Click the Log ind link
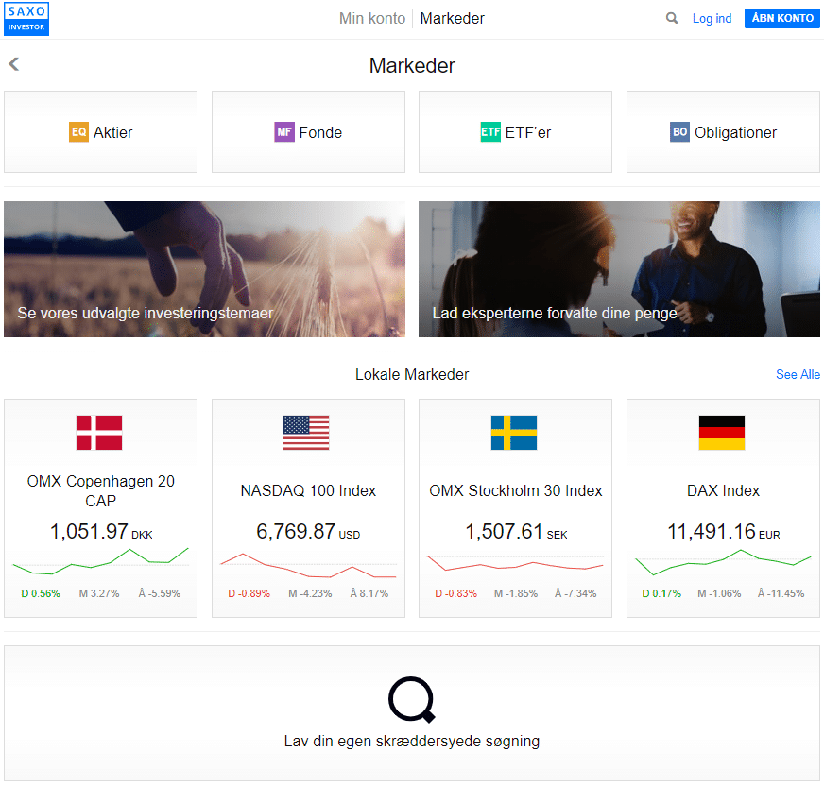Image resolution: width=824 pixels, height=787 pixels. click(712, 18)
